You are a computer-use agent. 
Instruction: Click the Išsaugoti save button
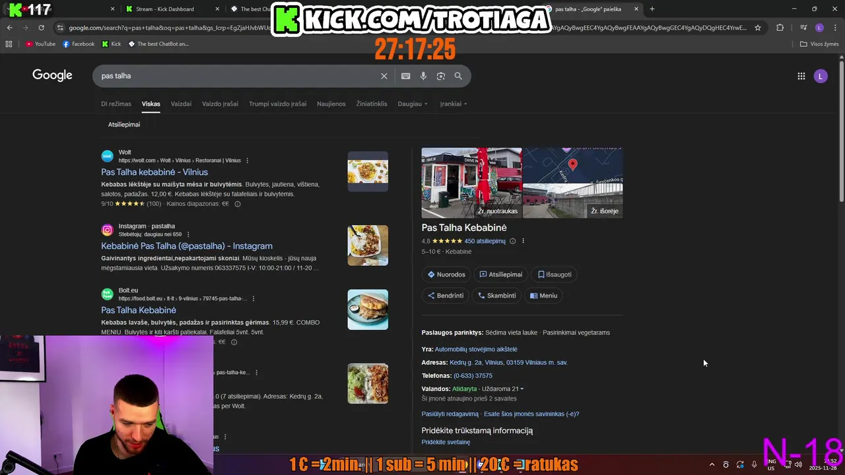click(555, 274)
